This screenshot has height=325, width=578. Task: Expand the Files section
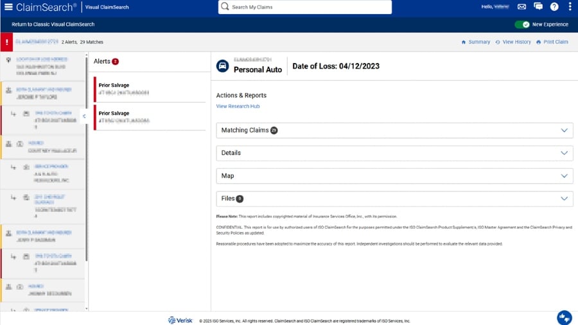coord(394,198)
